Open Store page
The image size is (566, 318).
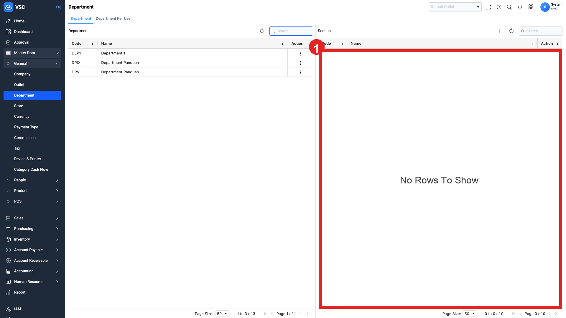(32, 106)
